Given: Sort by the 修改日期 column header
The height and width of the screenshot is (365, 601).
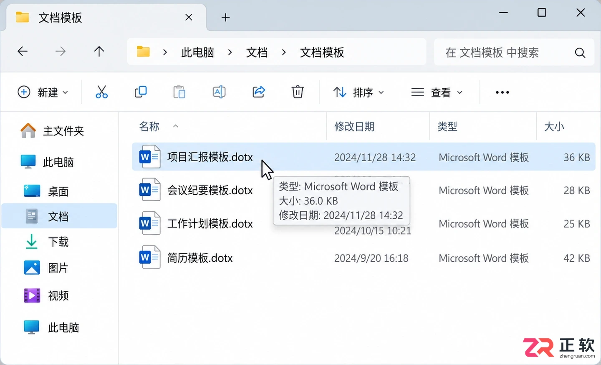Looking at the screenshot, I should [354, 126].
